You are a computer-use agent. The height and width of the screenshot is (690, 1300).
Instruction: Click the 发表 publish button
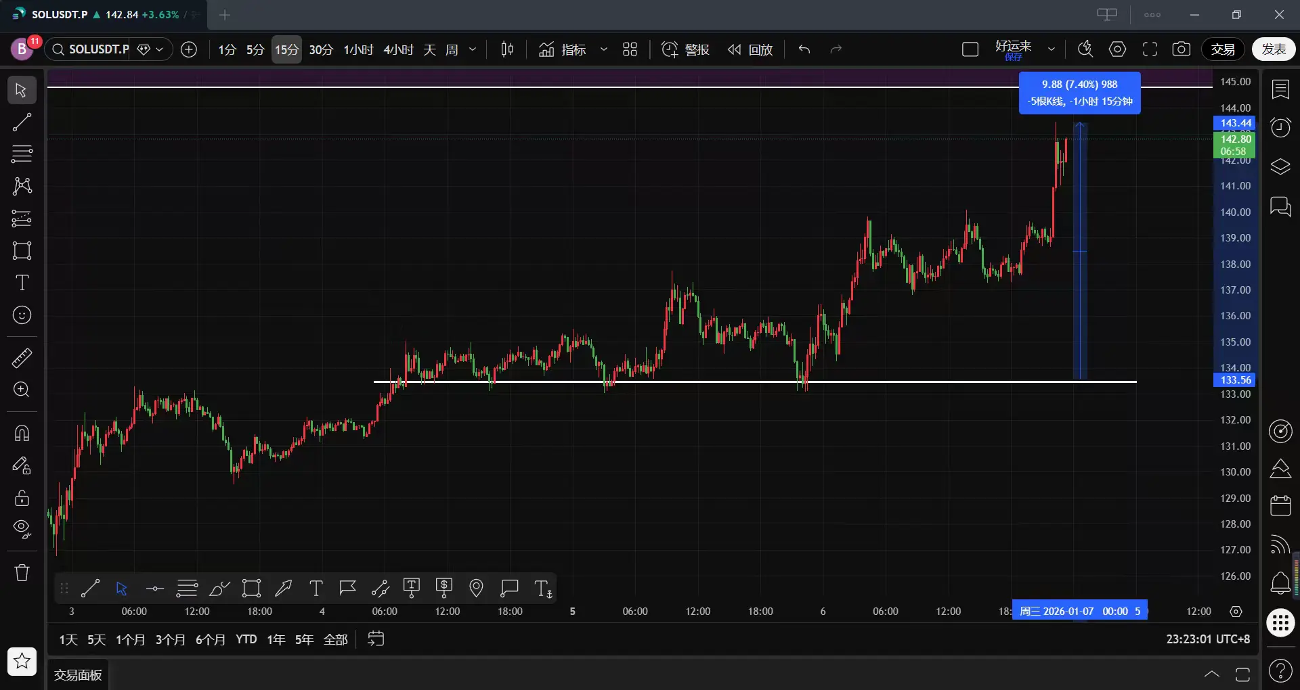point(1274,49)
